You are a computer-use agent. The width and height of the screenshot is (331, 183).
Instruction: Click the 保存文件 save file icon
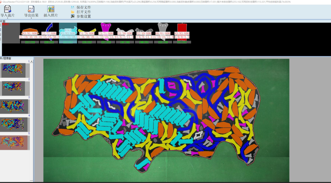pyautogui.click(x=72, y=7)
